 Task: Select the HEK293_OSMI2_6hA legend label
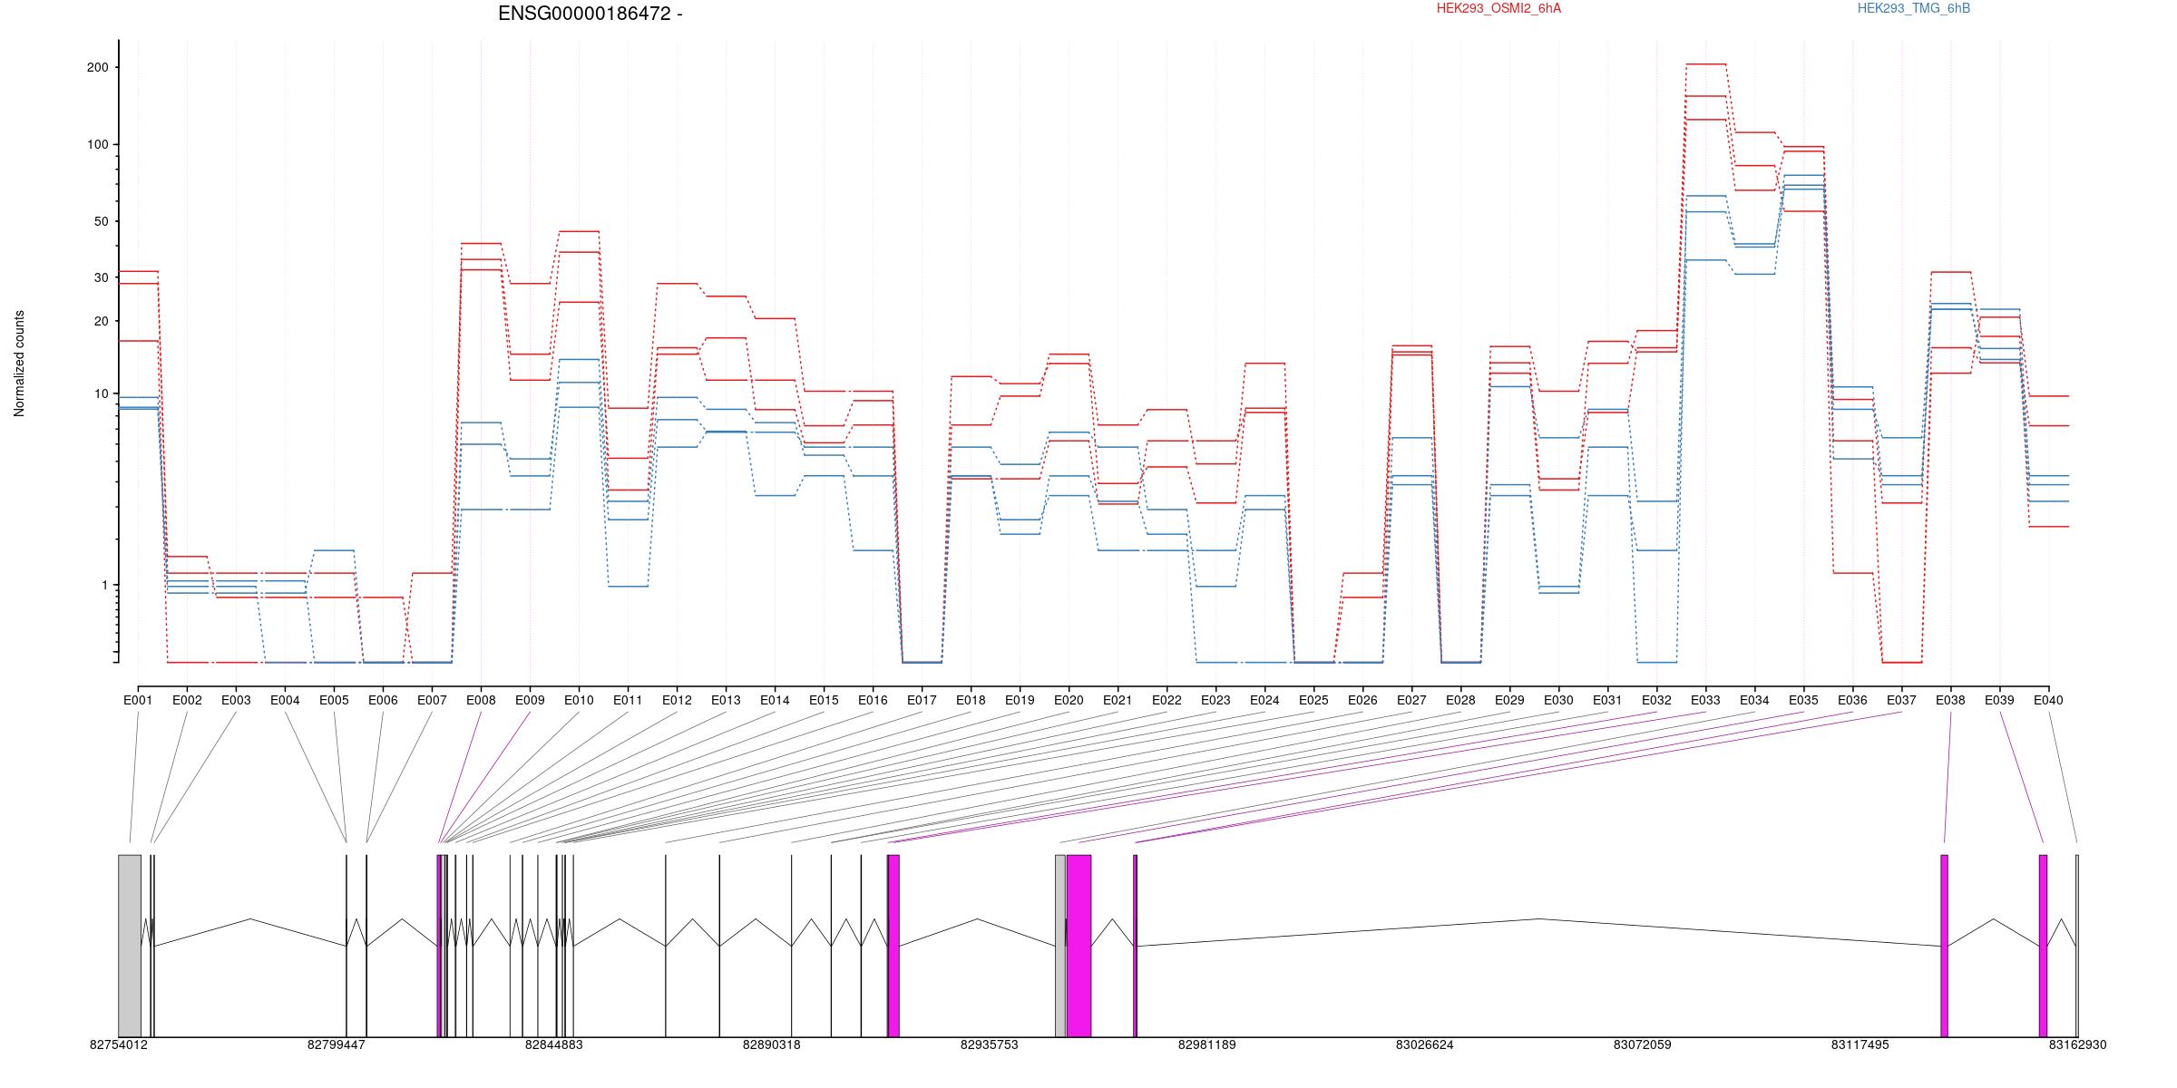coord(1499,8)
